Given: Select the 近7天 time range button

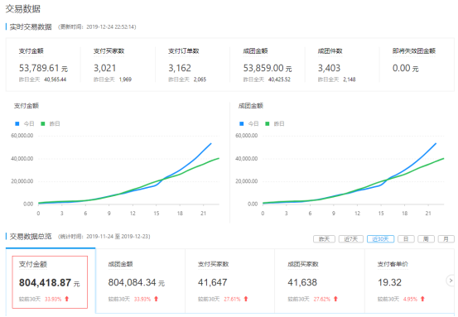Looking at the screenshot, I should (x=351, y=239).
